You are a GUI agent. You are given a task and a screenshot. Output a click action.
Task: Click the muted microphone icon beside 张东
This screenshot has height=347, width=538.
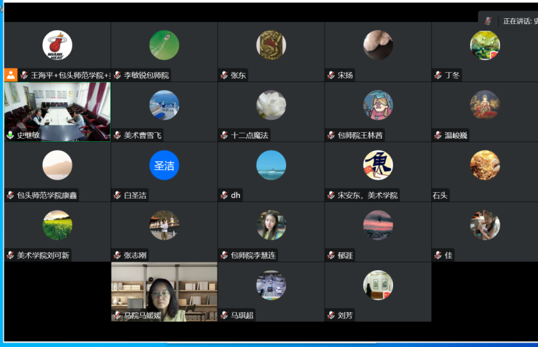coord(224,76)
